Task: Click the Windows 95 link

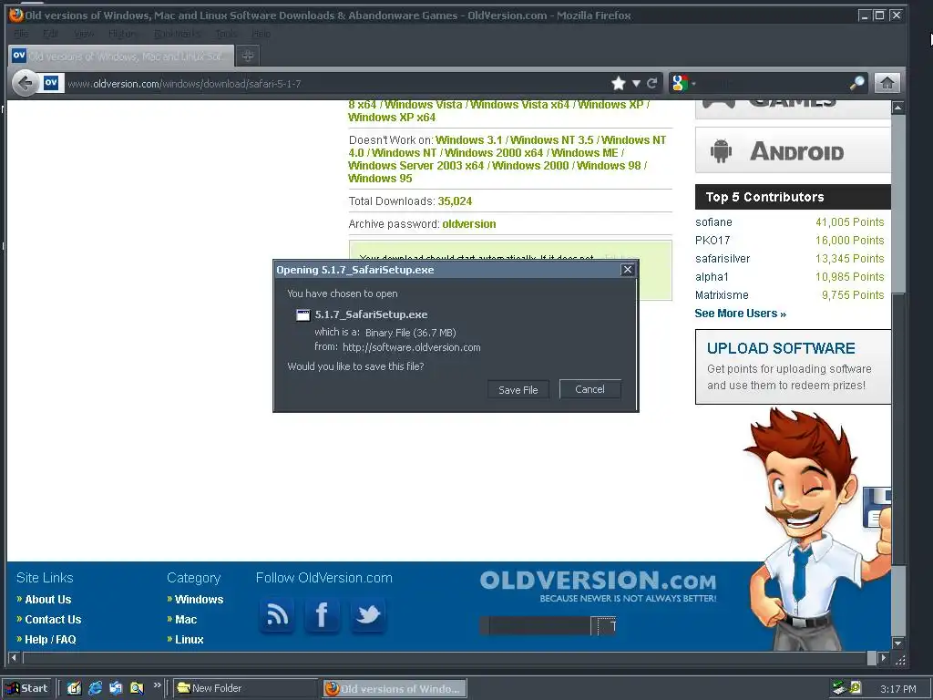Action: (380, 179)
